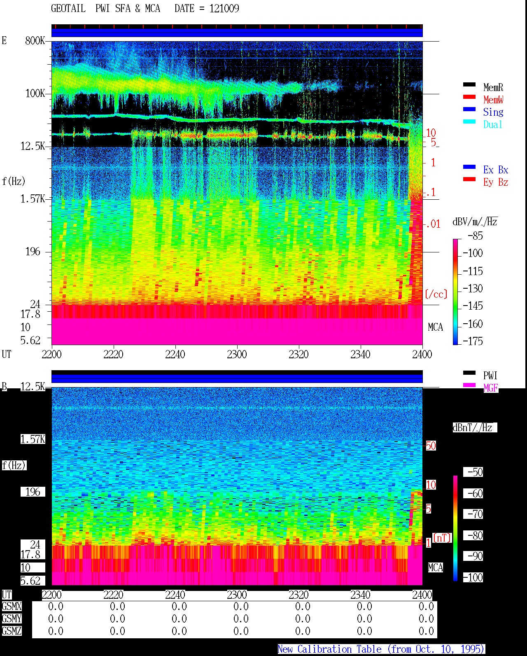Select the Dual legend label
Viewport: 527px width, 656px height.
pyautogui.click(x=493, y=124)
